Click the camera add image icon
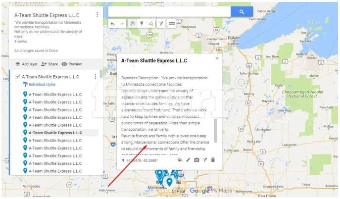 pyautogui.click(x=196, y=160)
